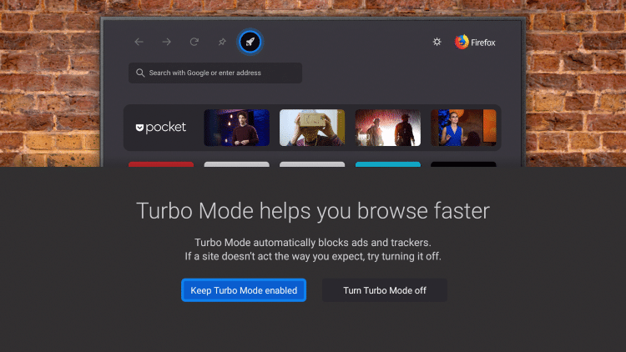
Task: Click the Pocket logo tile
Action: 161,128
